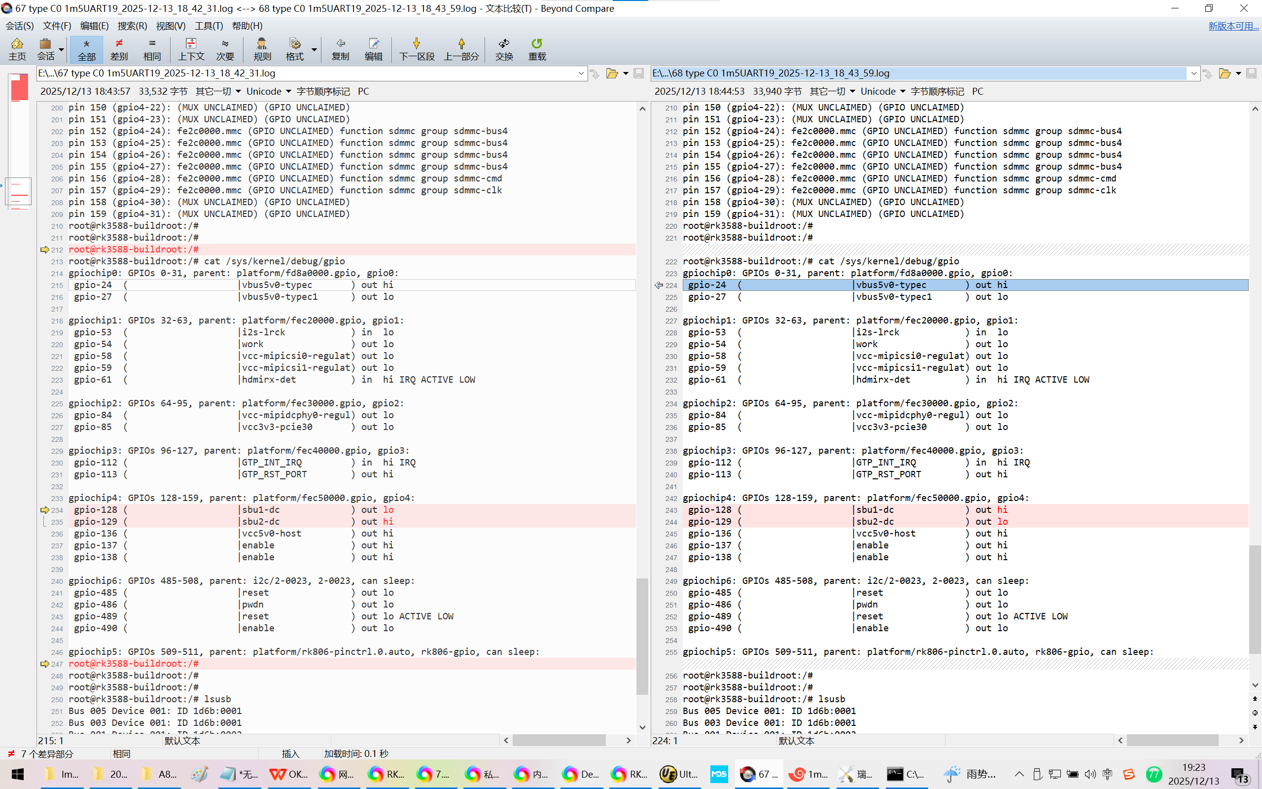Click the new version available link
This screenshot has height=789, width=1262.
(1233, 26)
